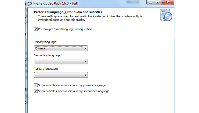Expand the Tertiary language dropdown arrow
The image size is (199, 113).
tap(85, 75)
